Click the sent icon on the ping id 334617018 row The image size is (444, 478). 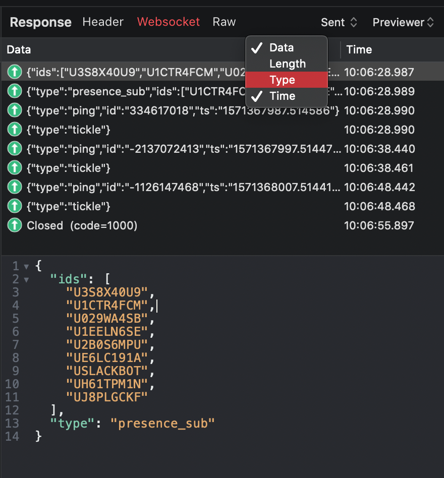pos(14,110)
